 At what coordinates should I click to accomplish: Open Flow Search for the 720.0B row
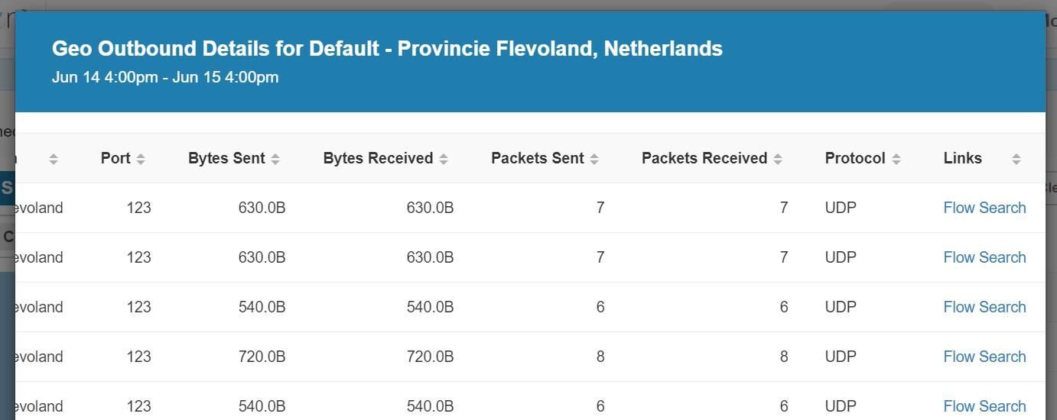tap(984, 357)
